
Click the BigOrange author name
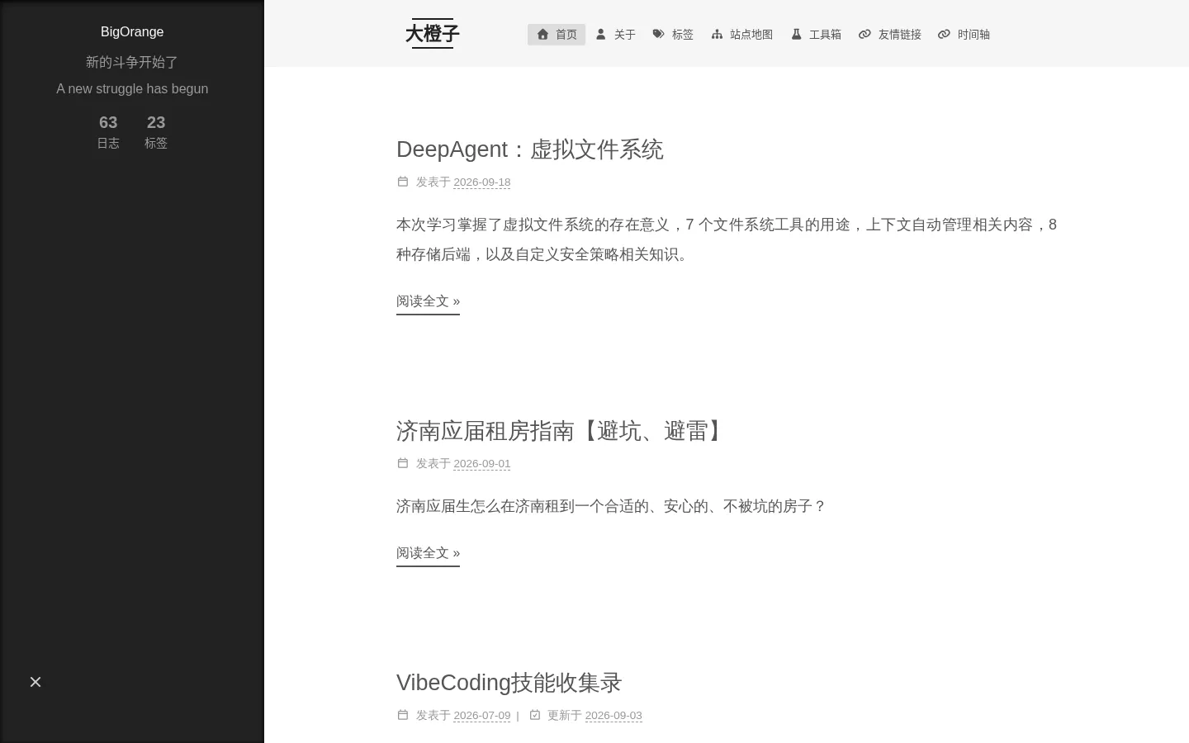click(x=132, y=32)
